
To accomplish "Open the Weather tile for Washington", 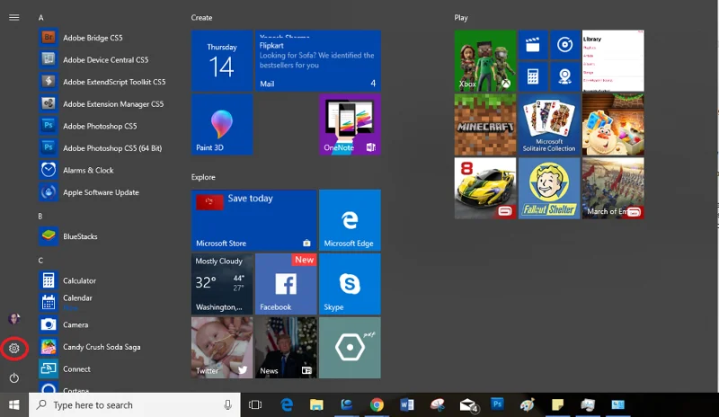I will [x=222, y=284].
